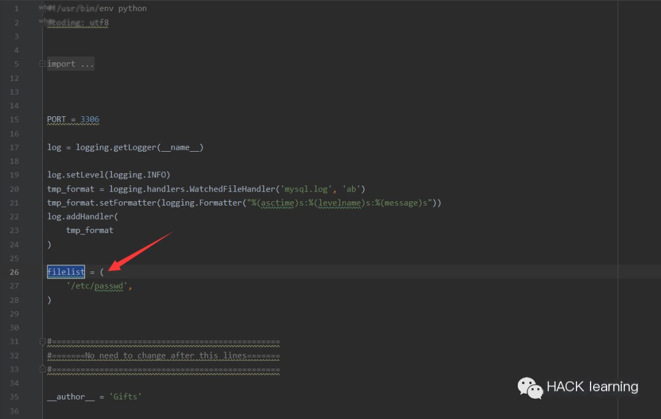
Task: Click line number 35 in the gutter
Action: coord(14,397)
